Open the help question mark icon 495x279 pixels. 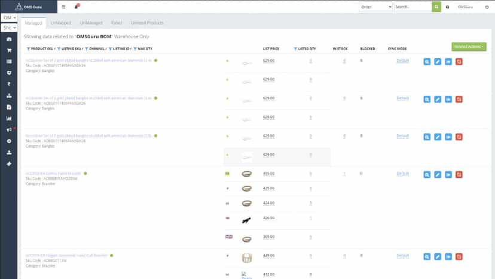(x=447, y=7)
